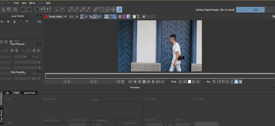Select the Pan hand tool
275x126 pixels.
tap(56, 10)
